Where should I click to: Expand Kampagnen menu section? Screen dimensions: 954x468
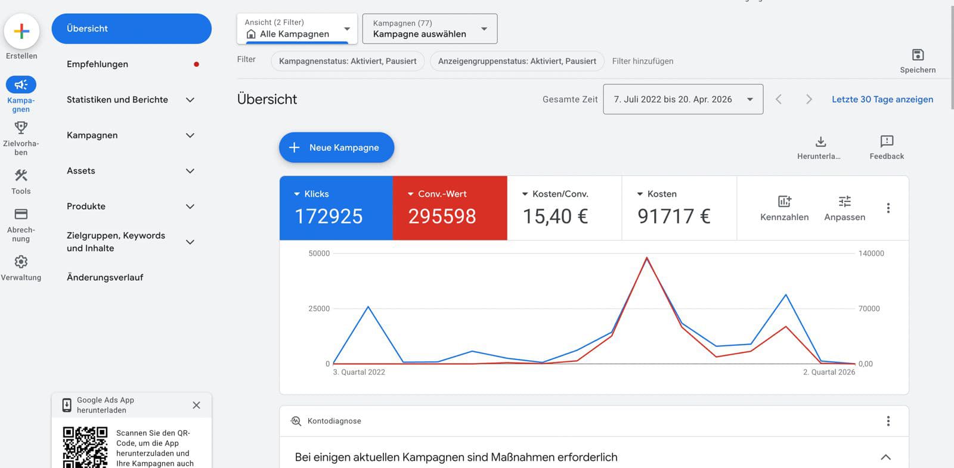coord(190,135)
